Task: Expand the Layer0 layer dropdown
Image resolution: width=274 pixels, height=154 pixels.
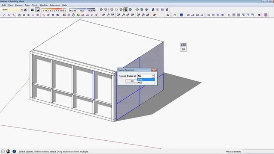Action: (22, 9)
